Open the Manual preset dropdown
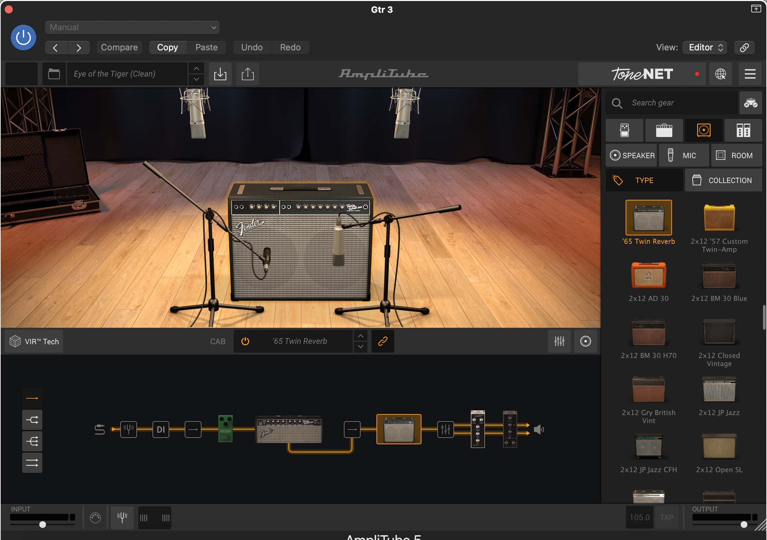 (132, 27)
